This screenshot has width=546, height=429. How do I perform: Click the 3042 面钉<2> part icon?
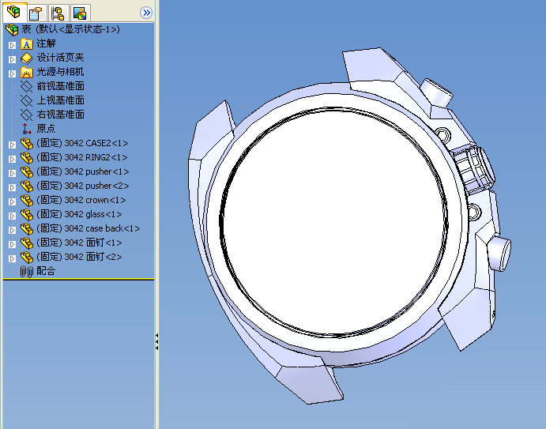27,258
